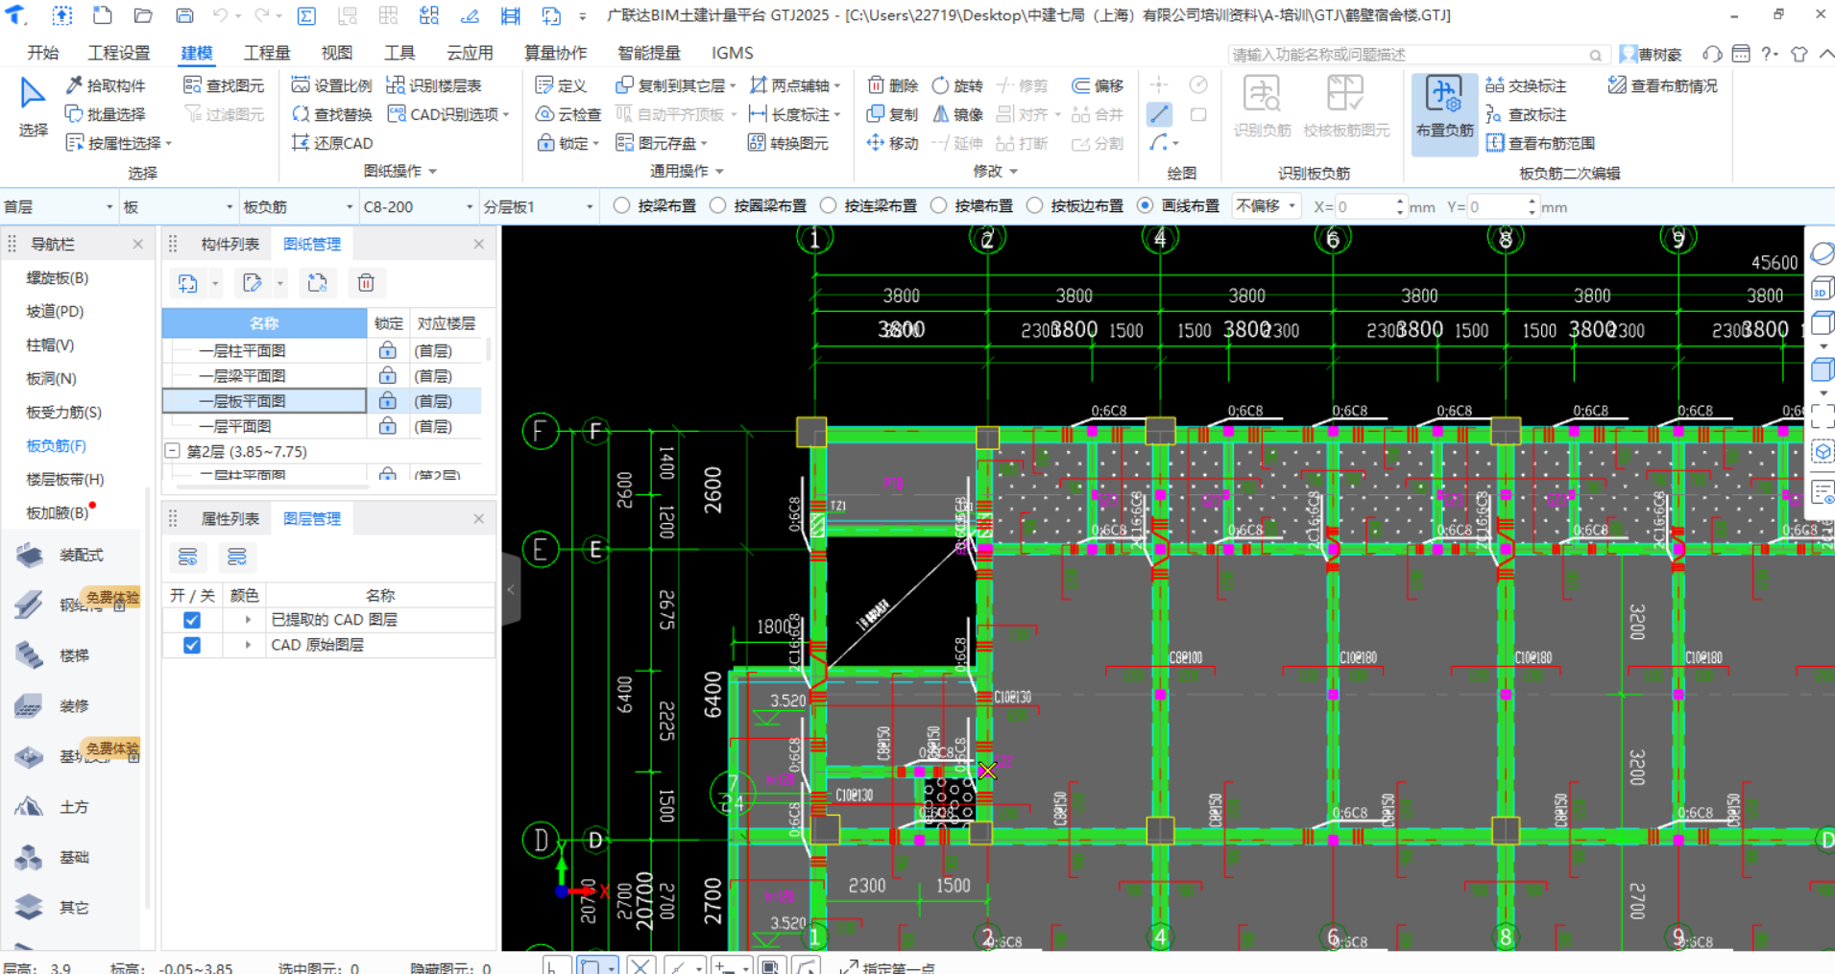Click the 偏移 offset tool
Viewport: 1835px width, 974px height.
pos(1098,85)
